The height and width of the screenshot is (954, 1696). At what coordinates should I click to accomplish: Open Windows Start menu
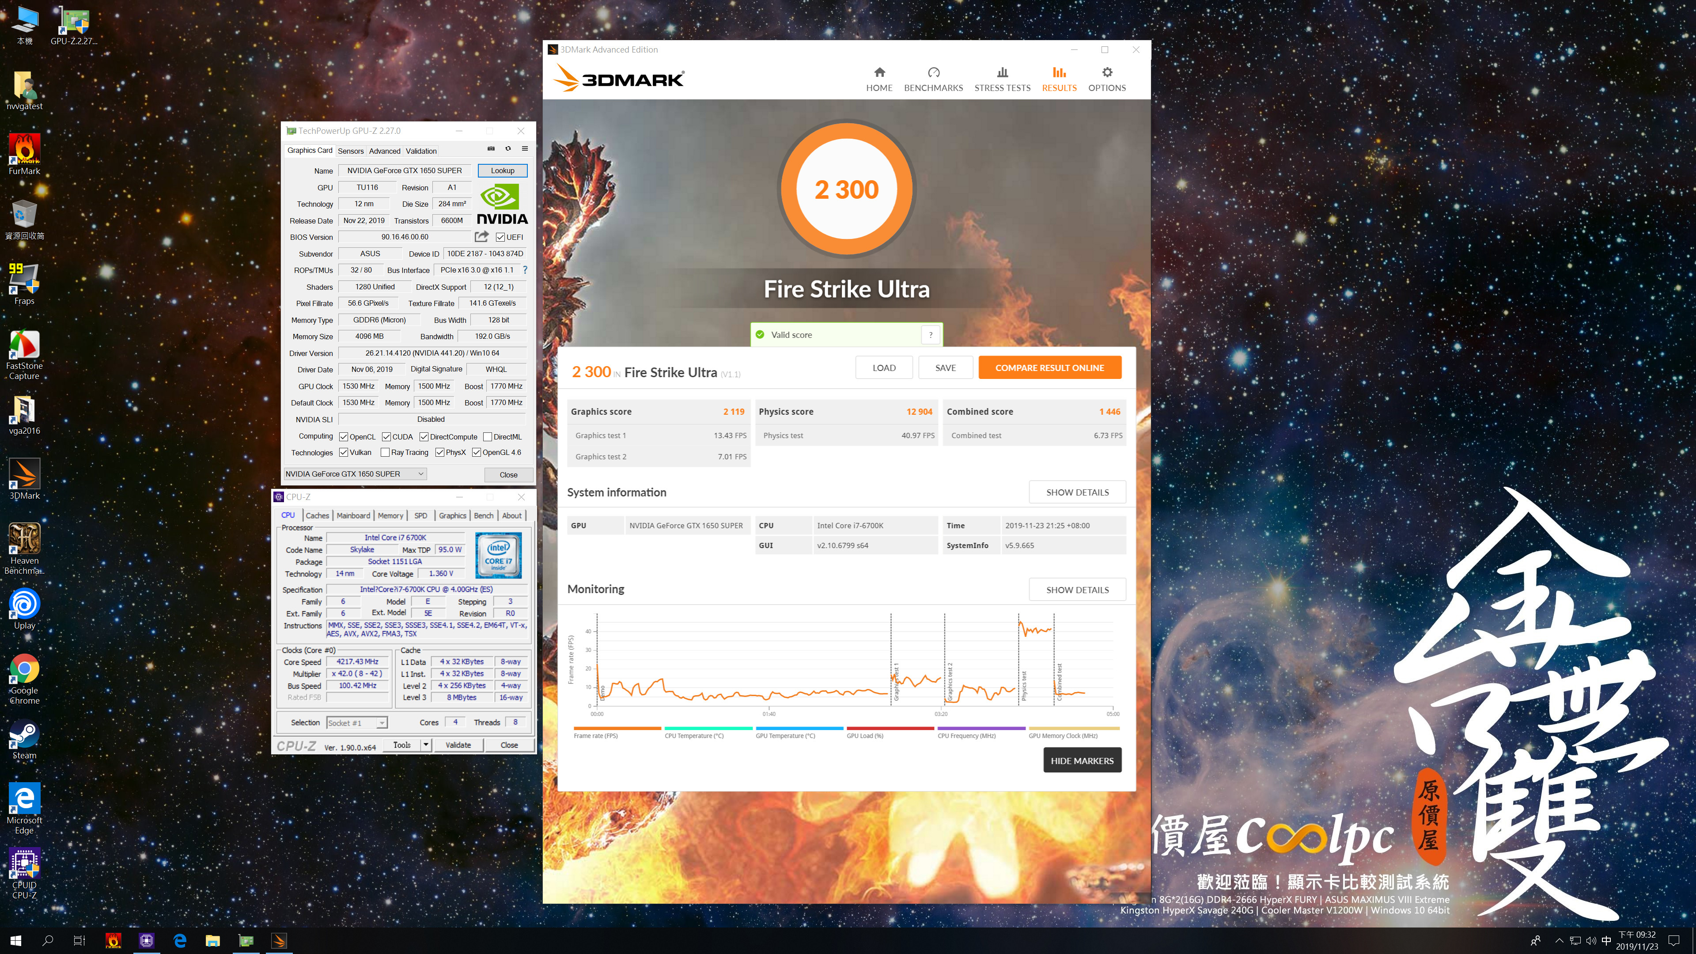tap(16, 941)
